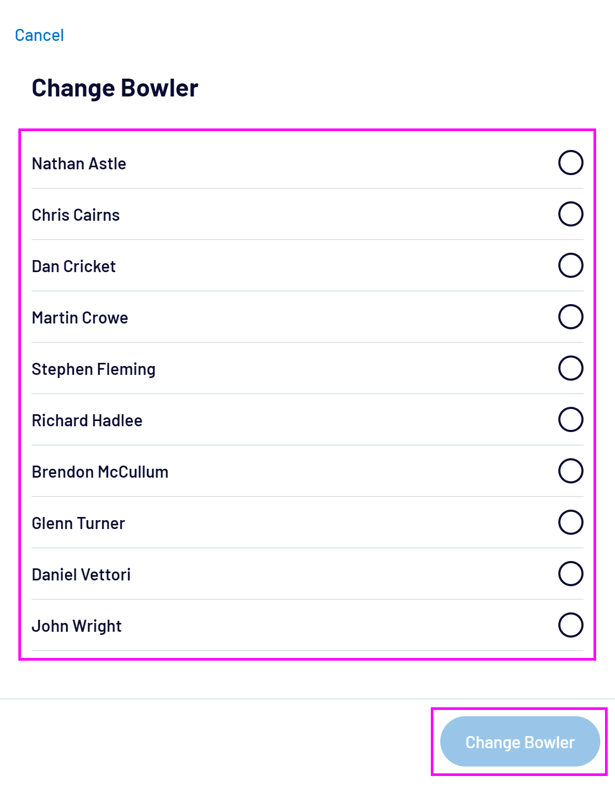
Task: Select Daniel Vettori radio circle
Action: click(570, 574)
